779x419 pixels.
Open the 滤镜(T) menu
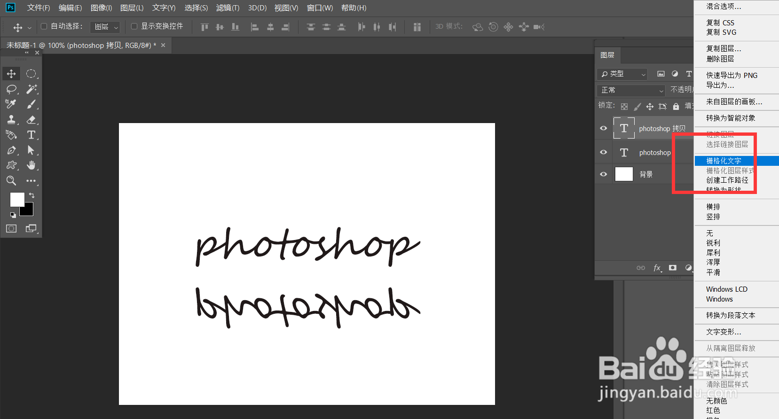[x=228, y=8]
